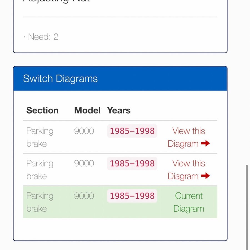
Task: Click the "Section" column header
Action: (x=42, y=110)
